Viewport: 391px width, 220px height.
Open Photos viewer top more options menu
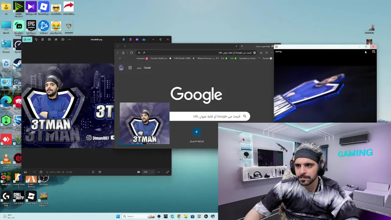(69, 39)
